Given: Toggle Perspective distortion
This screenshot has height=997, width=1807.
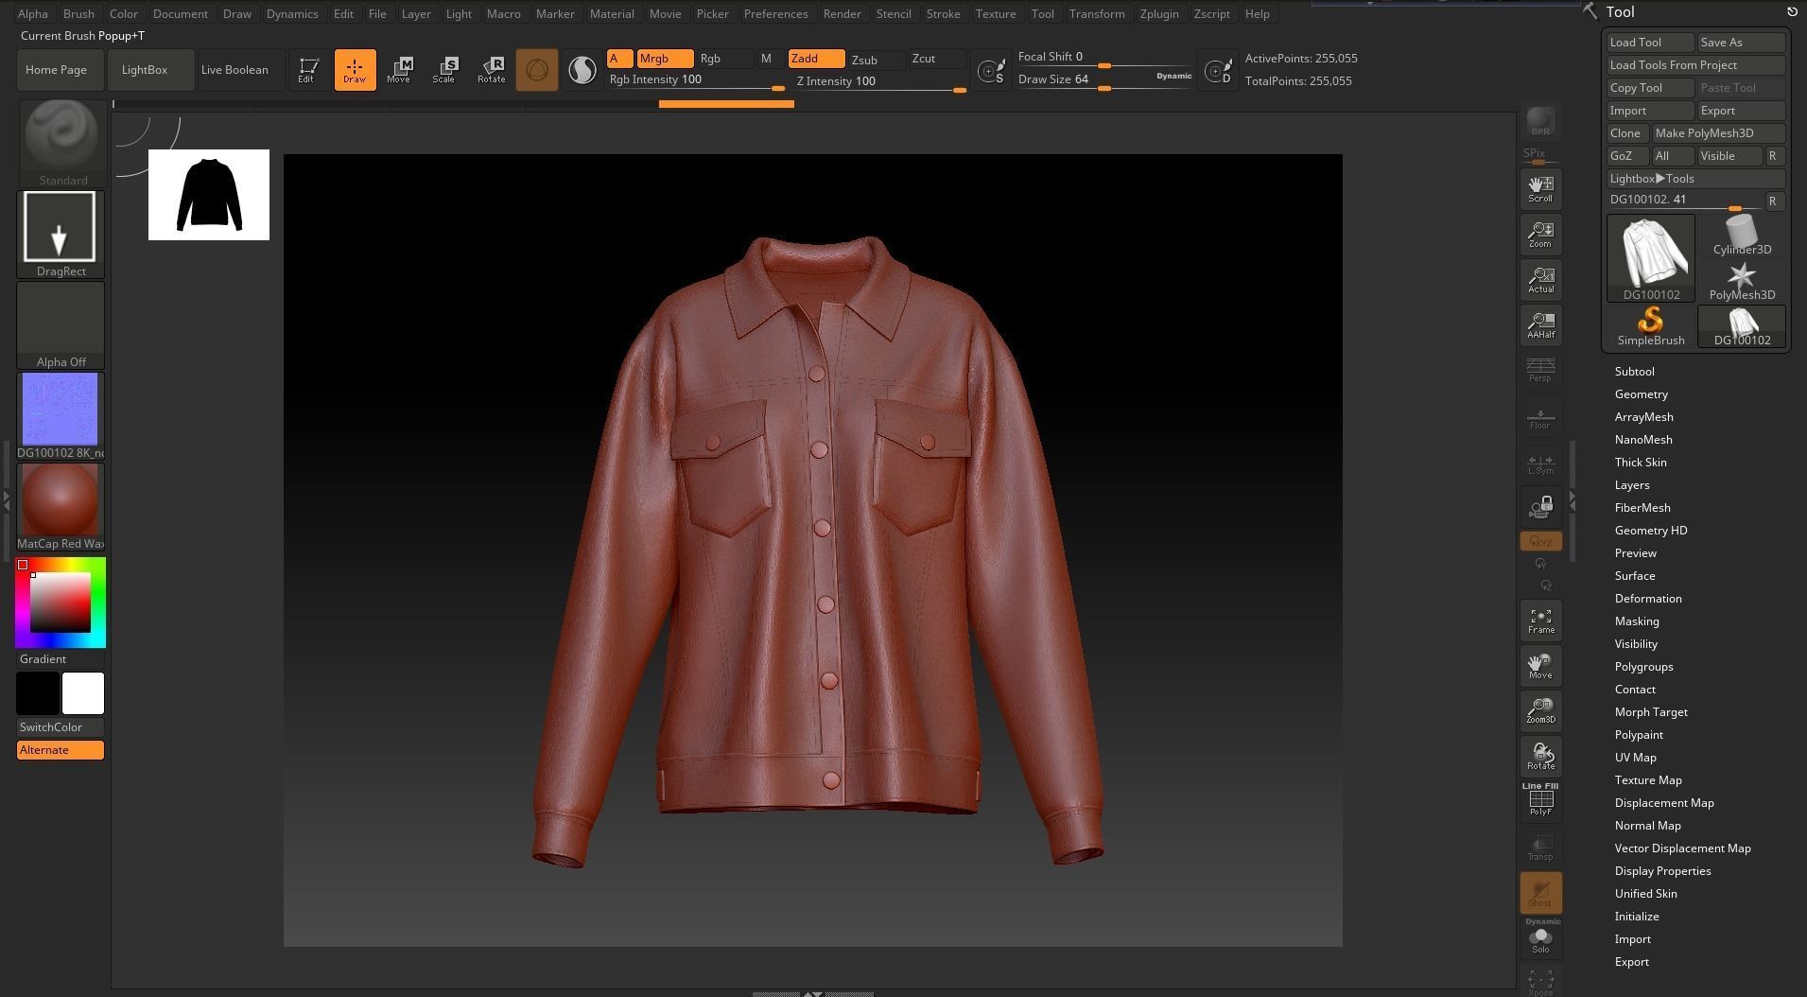Looking at the screenshot, I should [1540, 370].
